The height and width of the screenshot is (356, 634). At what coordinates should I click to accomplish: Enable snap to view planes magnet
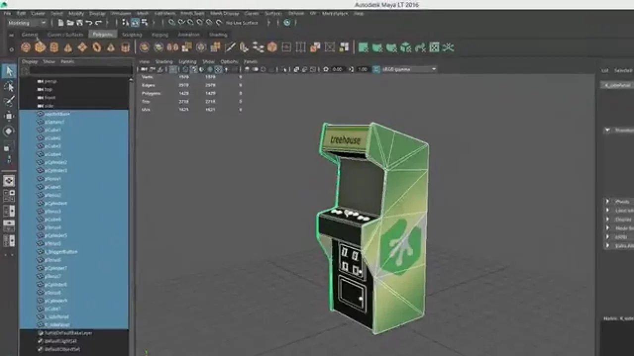click(x=210, y=22)
